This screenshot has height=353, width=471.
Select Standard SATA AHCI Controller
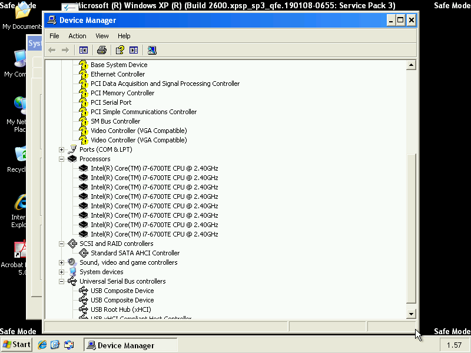click(135, 253)
